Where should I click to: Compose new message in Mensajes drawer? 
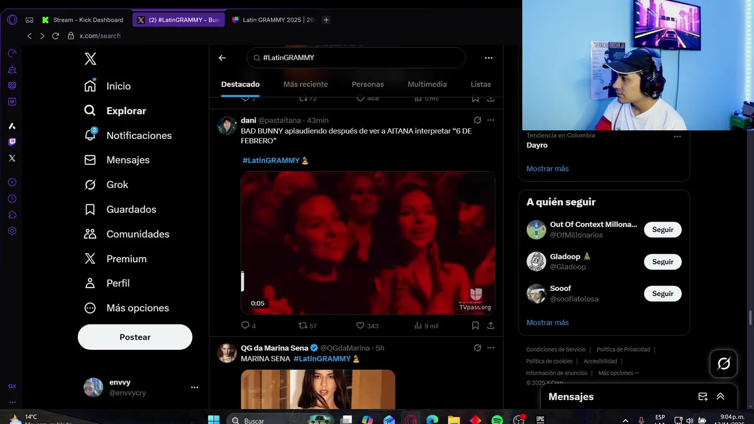(703, 397)
